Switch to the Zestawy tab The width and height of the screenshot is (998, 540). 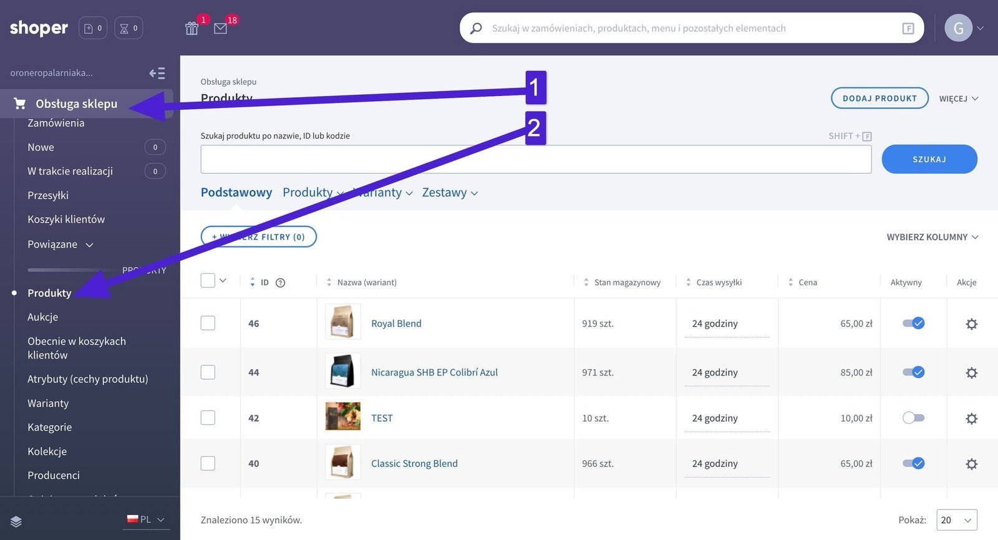coord(449,193)
